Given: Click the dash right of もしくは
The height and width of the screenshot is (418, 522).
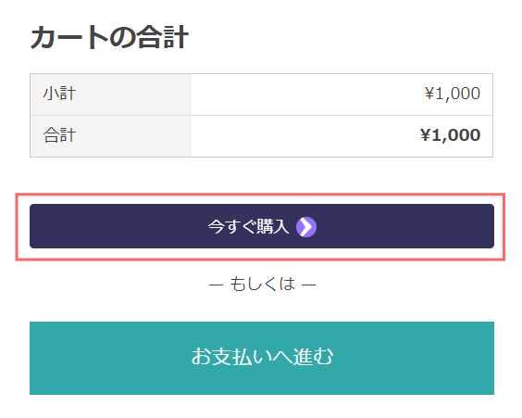Looking at the screenshot, I should tap(308, 285).
